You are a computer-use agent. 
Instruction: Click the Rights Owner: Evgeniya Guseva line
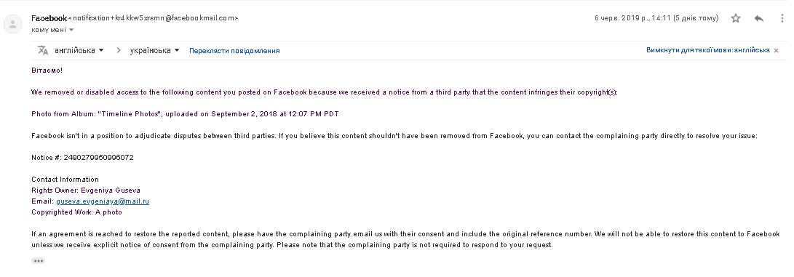(x=86, y=190)
